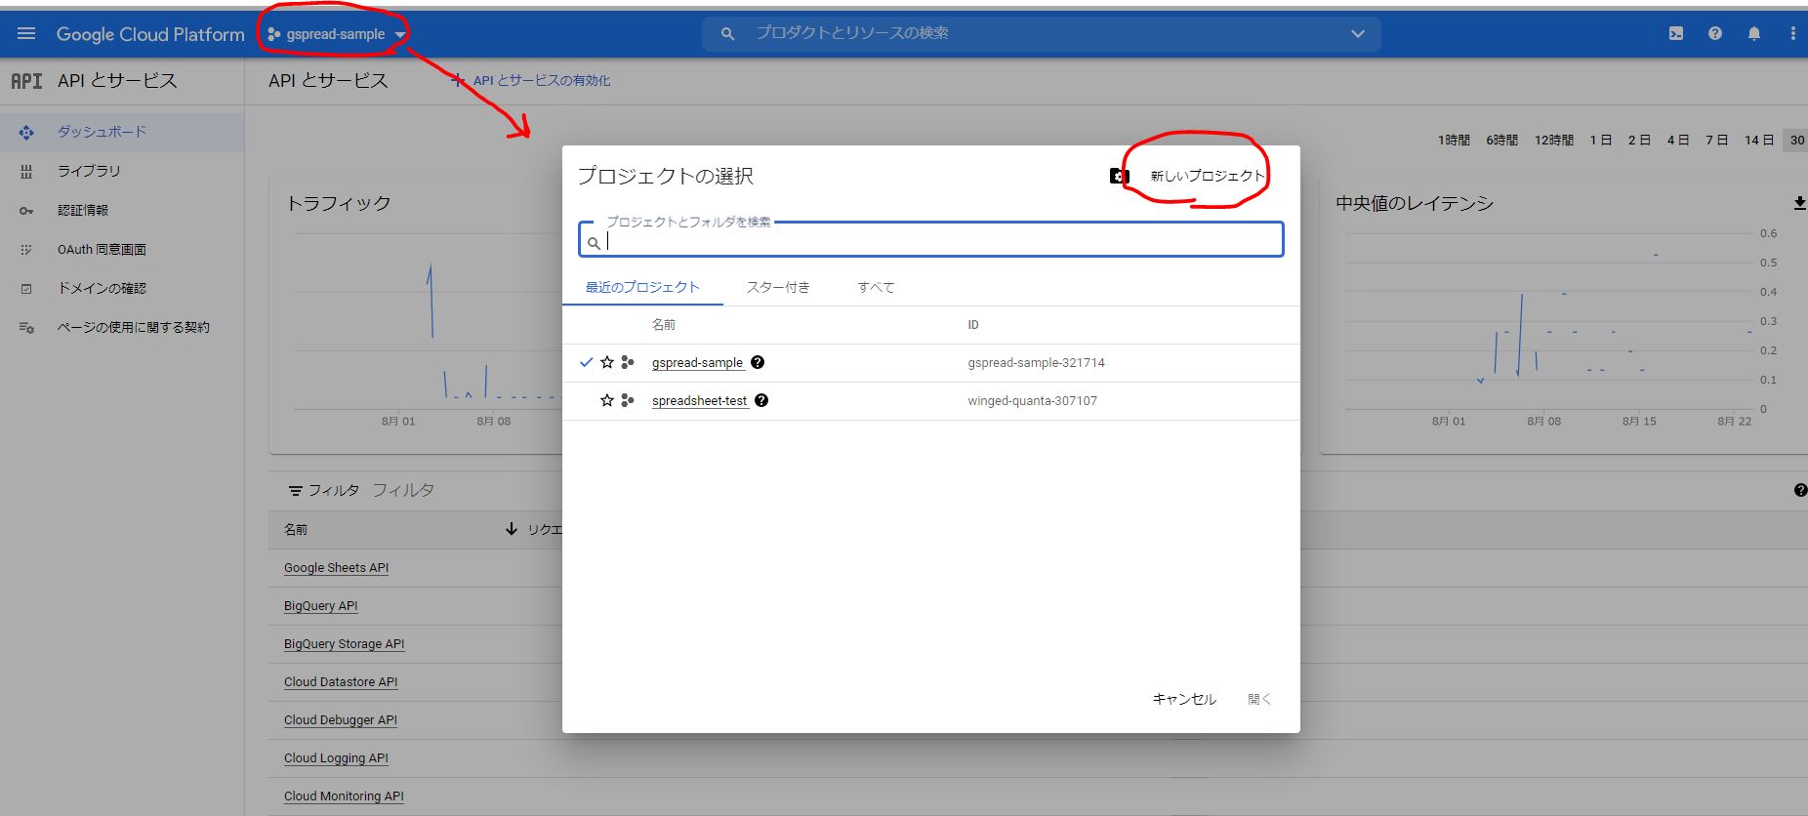Switch to the スター付き tab
The height and width of the screenshot is (816, 1808).
777,287
